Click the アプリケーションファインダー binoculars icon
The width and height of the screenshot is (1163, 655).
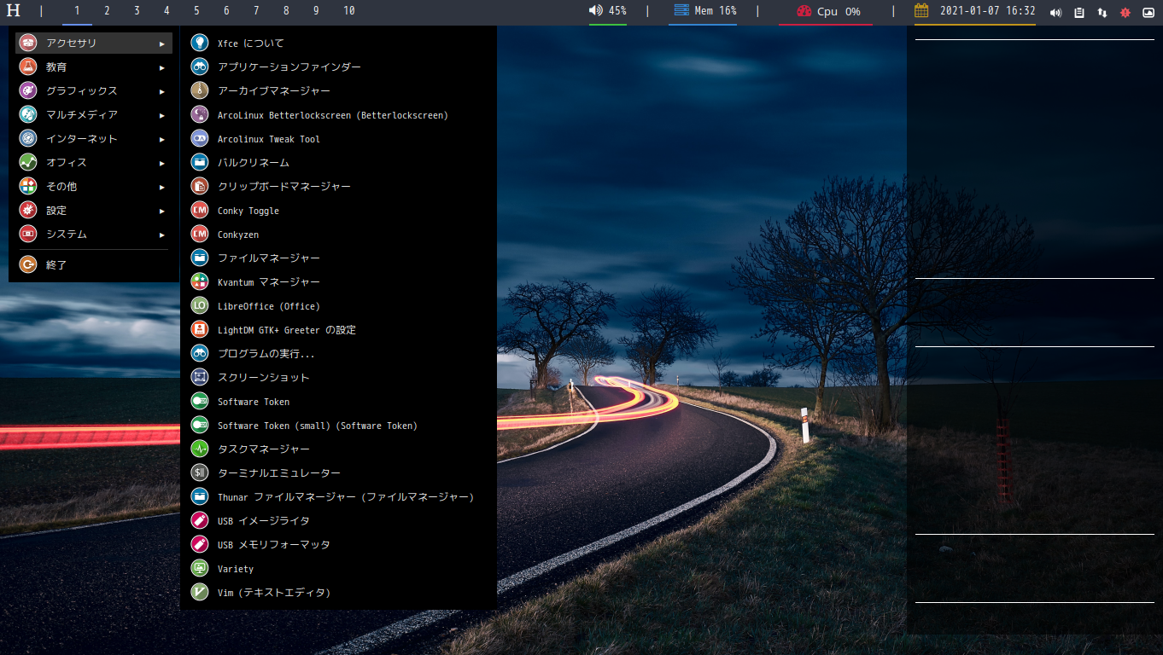[x=199, y=67]
